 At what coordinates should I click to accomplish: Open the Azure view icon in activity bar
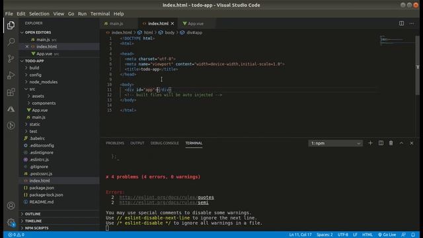tap(11, 109)
